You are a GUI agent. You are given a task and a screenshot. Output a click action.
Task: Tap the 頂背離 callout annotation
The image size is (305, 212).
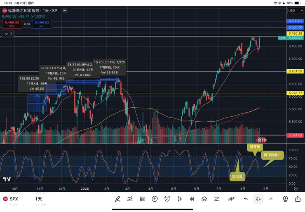pos(255,147)
